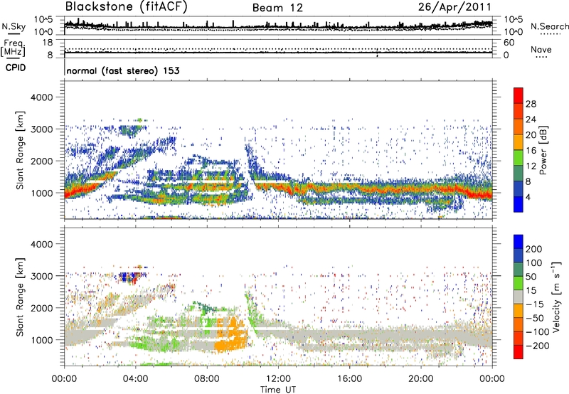Click the "Power [dB]" color bar title

(x=543, y=150)
